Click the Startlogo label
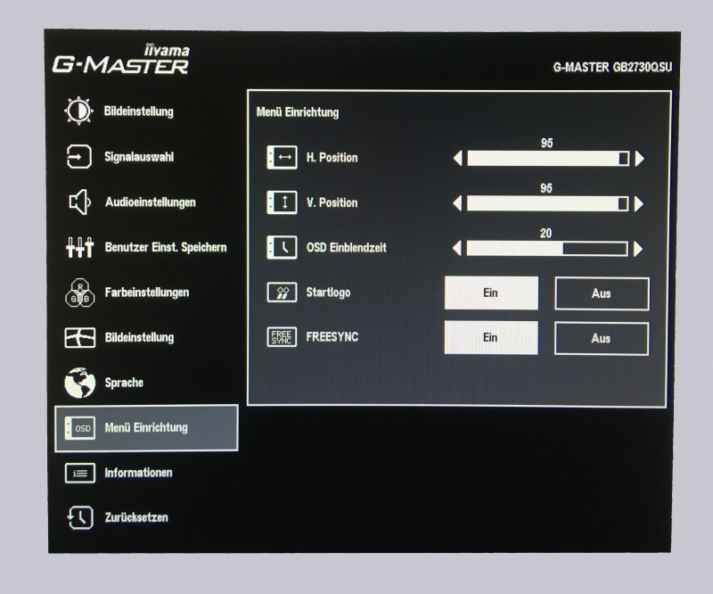Viewport: 713px width, 594px height. click(328, 293)
